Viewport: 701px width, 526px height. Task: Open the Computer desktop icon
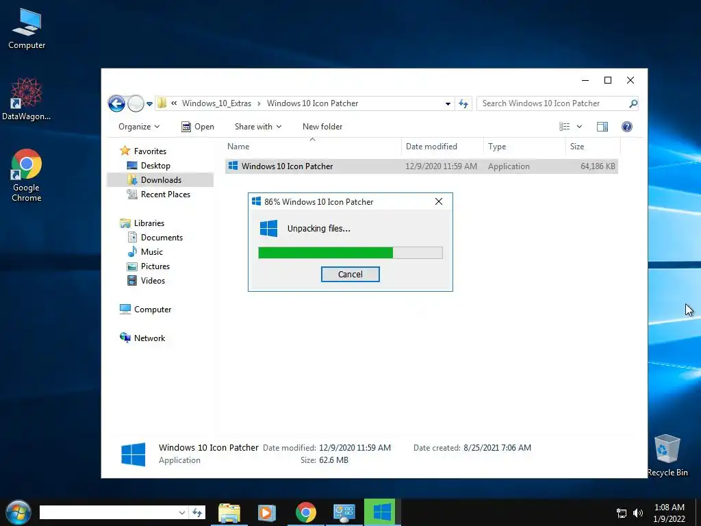[27, 28]
